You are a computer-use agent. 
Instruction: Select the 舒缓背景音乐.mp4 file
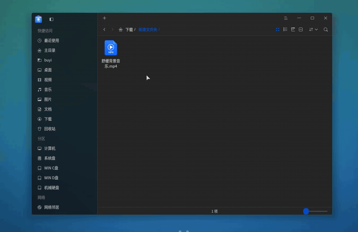point(111,54)
